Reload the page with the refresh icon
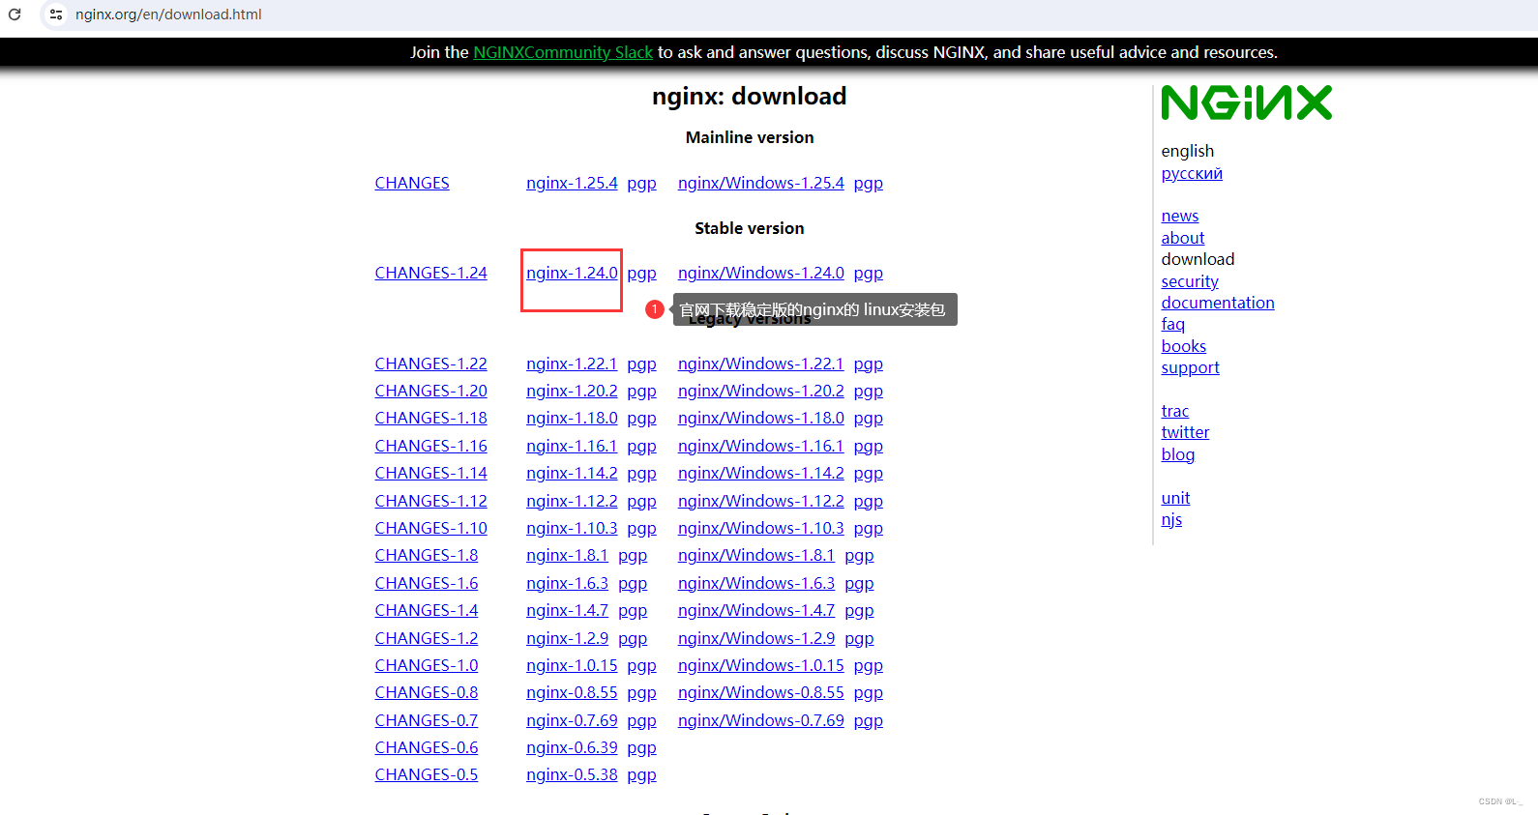Image resolution: width=1538 pixels, height=815 pixels. pos(15,15)
